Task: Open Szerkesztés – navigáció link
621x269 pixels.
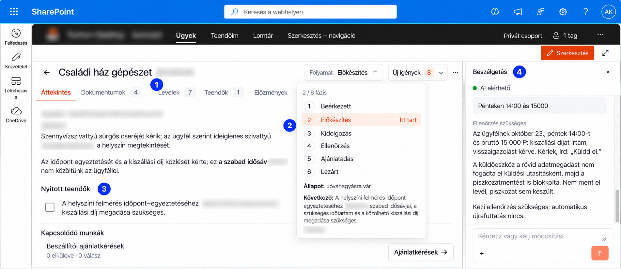Action: pyautogui.click(x=321, y=35)
